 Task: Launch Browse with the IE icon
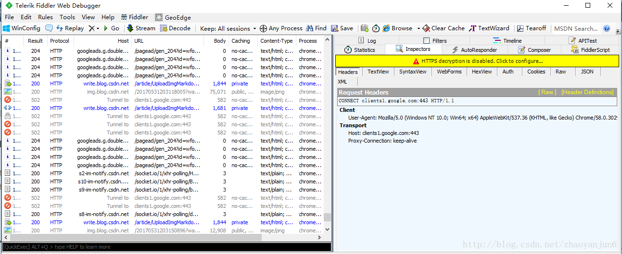(x=398, y=28)
